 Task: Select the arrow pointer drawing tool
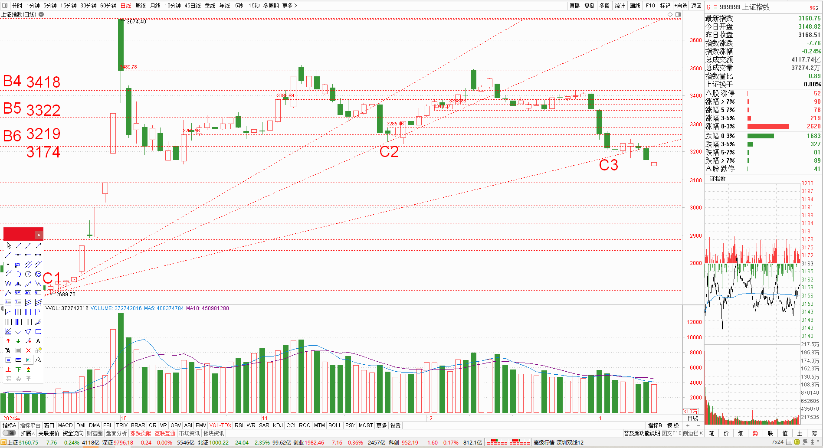pos(8,245)
